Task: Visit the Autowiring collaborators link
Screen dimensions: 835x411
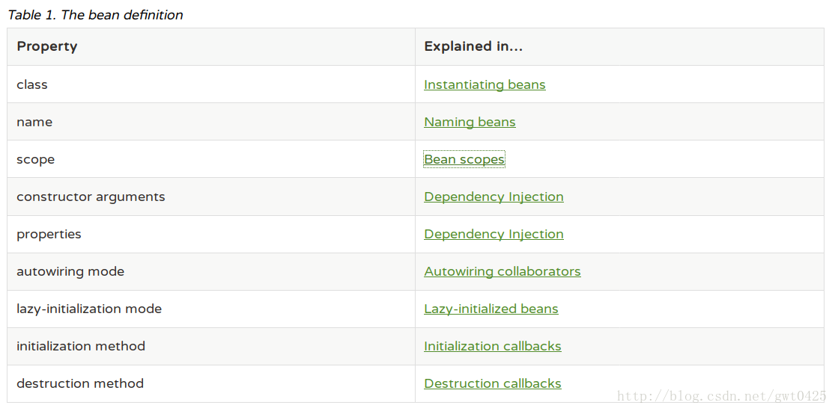Action: pos(502,271)
